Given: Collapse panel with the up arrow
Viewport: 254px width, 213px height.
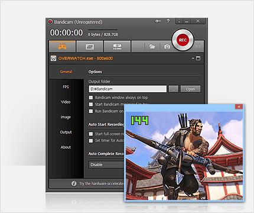Looking at the screenshot, I should (x=193, y=59).
